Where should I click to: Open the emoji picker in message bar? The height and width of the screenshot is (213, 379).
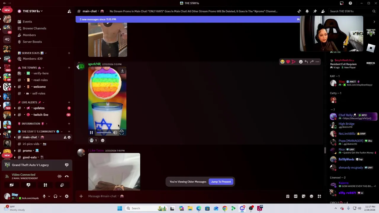click(x=311, y=196)
